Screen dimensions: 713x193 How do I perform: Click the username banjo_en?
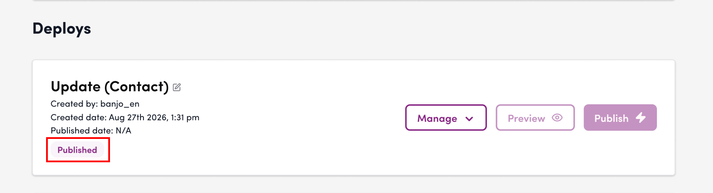(120, 104)
